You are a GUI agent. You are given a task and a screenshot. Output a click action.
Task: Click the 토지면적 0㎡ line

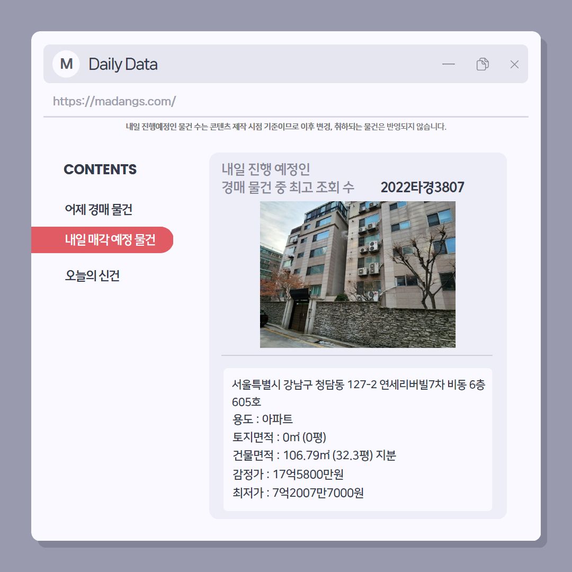[279, 437]
